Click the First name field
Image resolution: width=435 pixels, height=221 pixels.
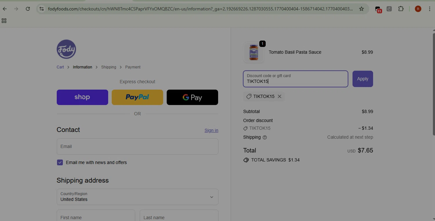pyautogui.click(x=96, y=216)
